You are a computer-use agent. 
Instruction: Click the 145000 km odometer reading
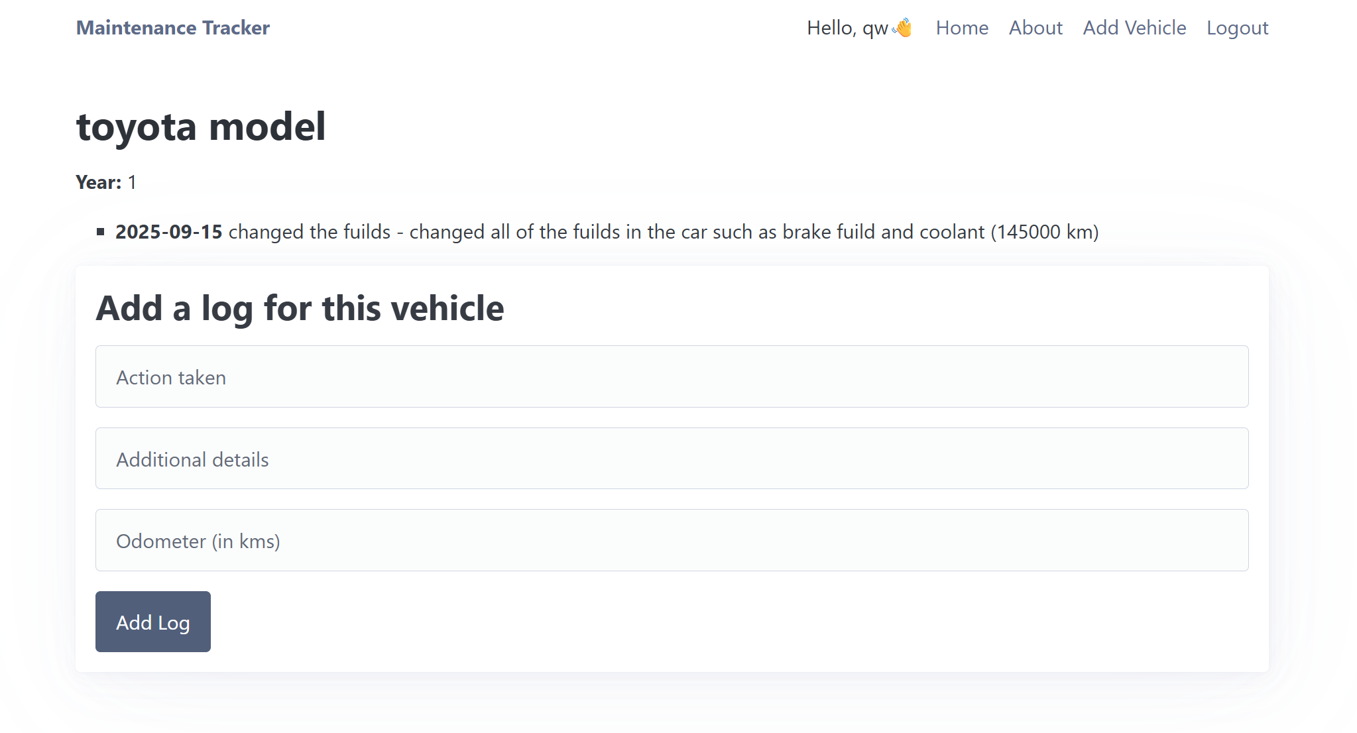click(1045, 232)
